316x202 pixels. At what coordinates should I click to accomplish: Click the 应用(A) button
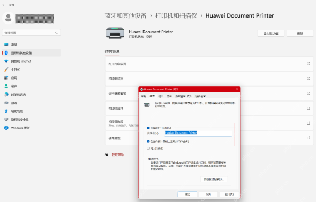point(229,194)
